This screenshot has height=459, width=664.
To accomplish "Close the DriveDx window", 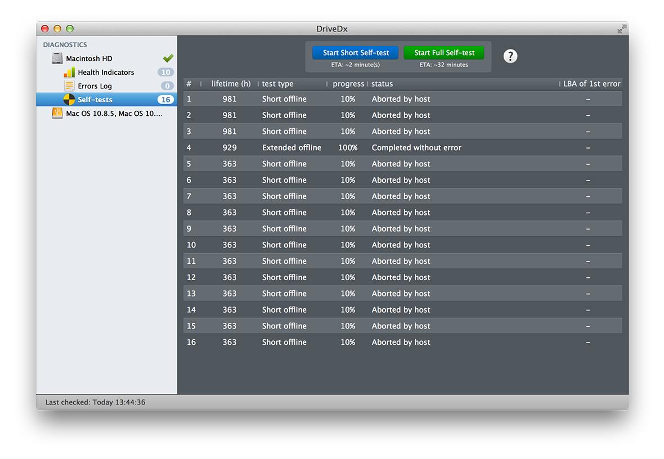I will click(45, 29).
